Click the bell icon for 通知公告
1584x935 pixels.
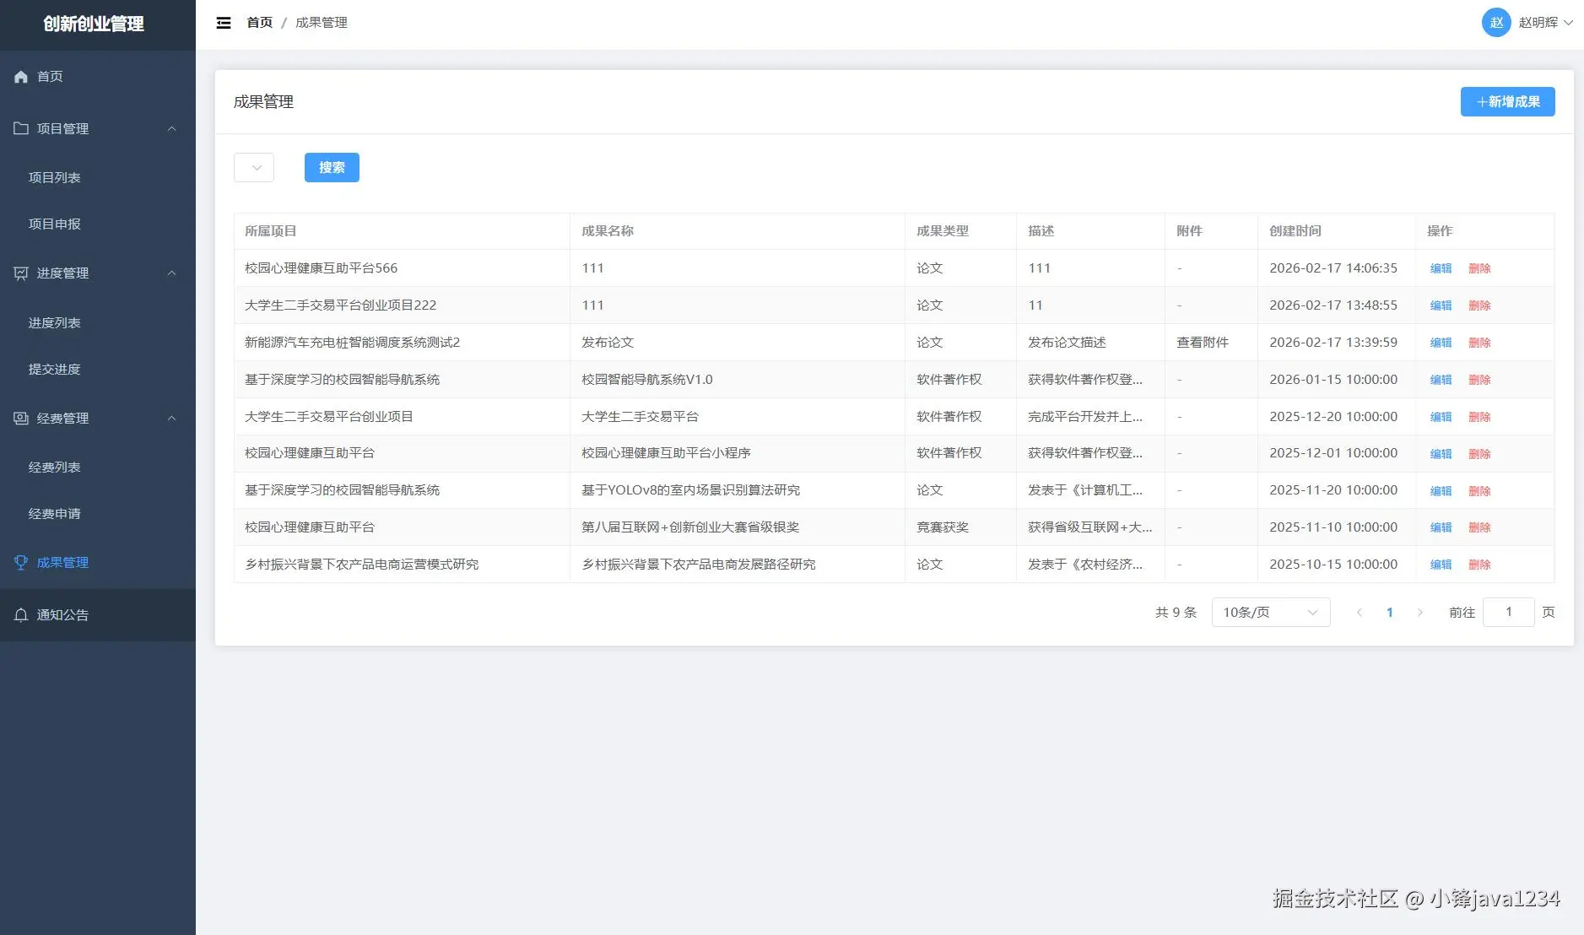(21, 615)
